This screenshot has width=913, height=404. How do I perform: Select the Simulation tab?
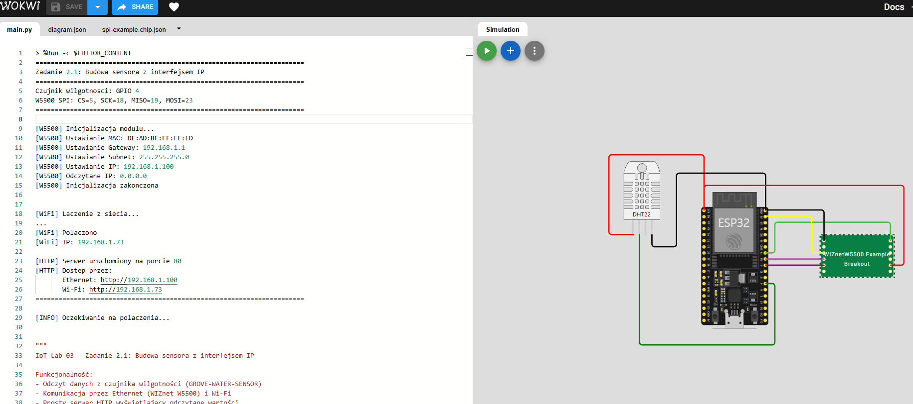pyautogui.click(x=502, y=30)
